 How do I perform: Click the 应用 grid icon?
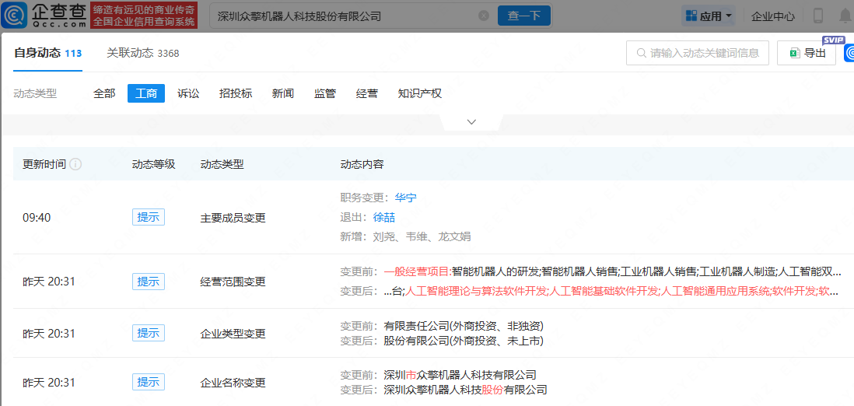pyautogui.click(x=691, y=16)
